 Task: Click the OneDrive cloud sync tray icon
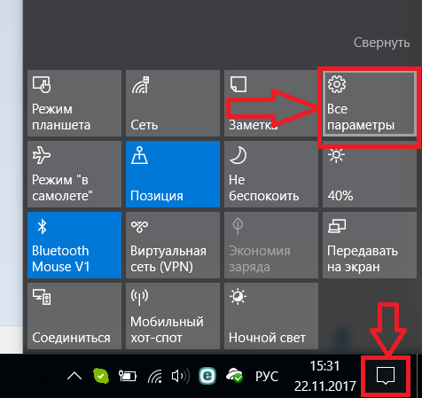[x=234, y=376]
